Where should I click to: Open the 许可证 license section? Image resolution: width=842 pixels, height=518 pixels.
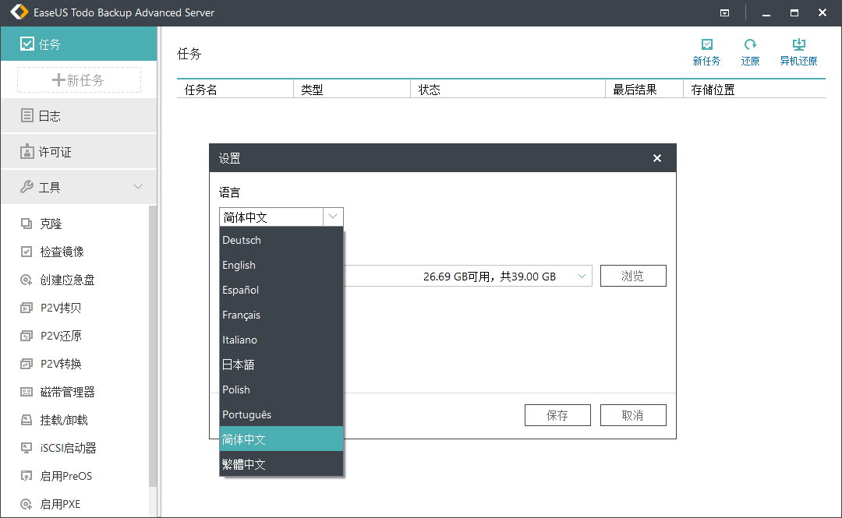coord(79,152)
